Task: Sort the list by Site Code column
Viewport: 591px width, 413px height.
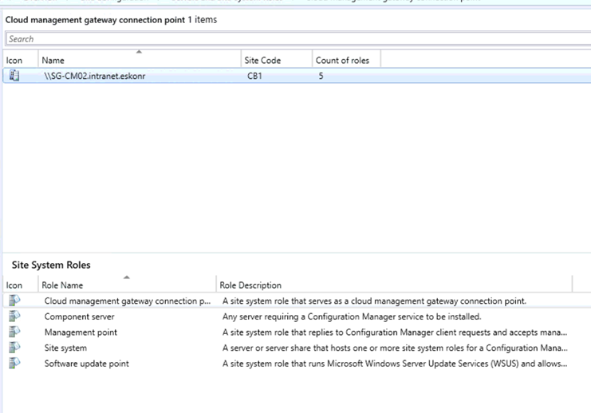Action: 263,60
